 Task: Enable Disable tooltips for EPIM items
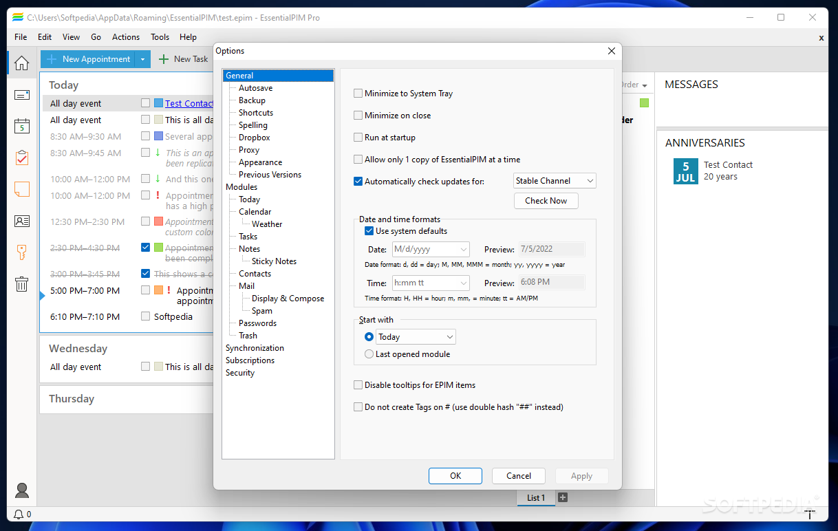[358, 385]
